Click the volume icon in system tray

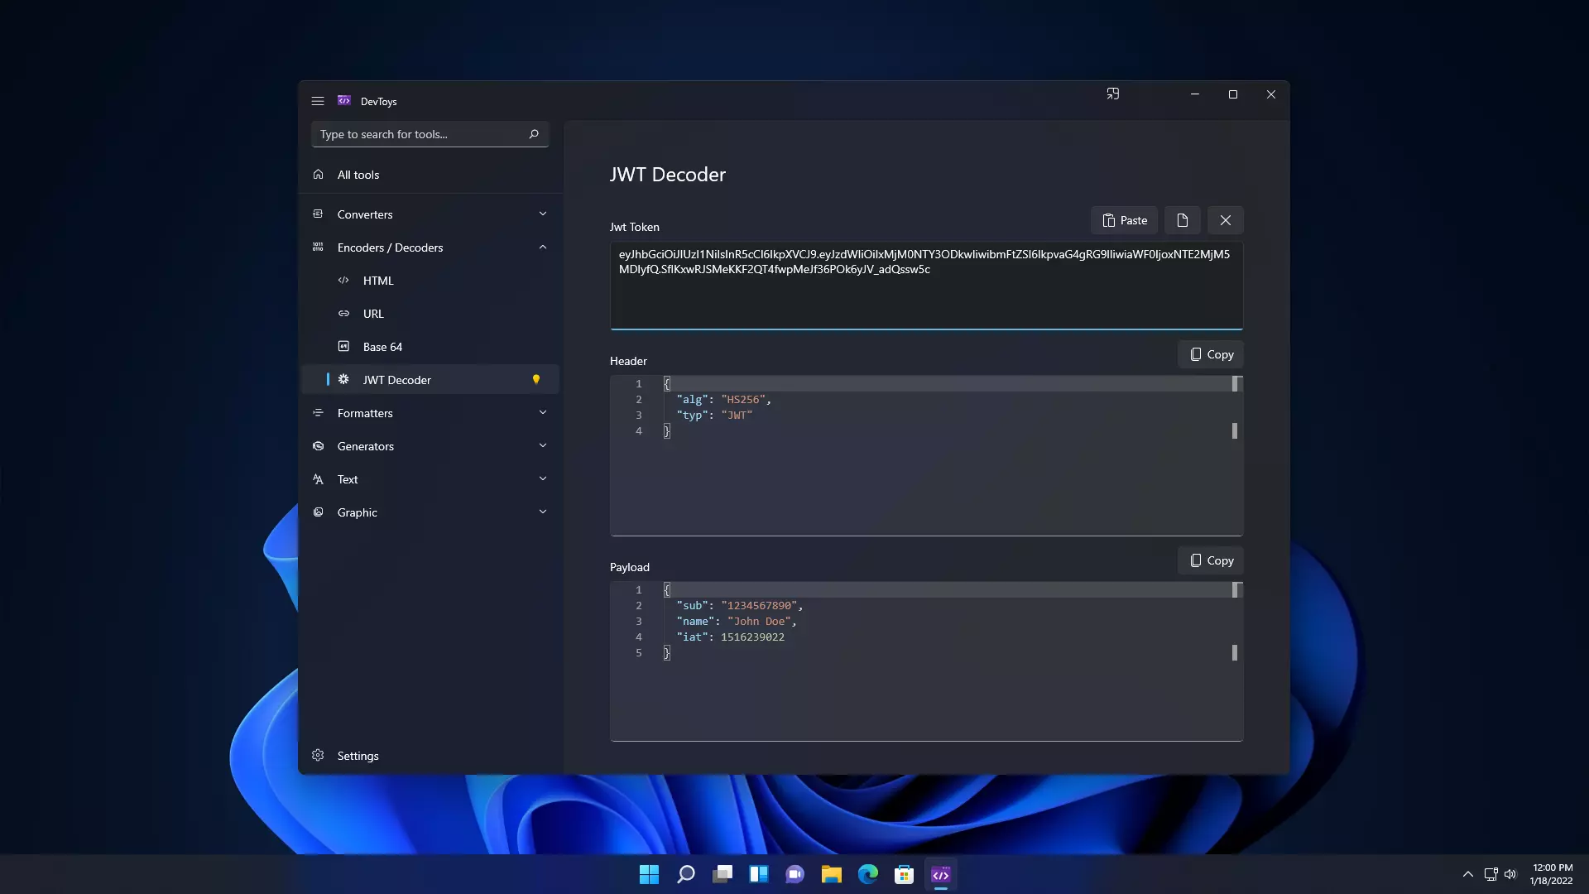click(1510, 874)
